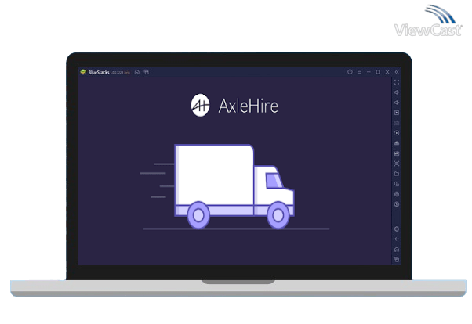The image size is (472, 324).
Task: Click the BlueStacks logo in title bar
Action: (83, 72)
